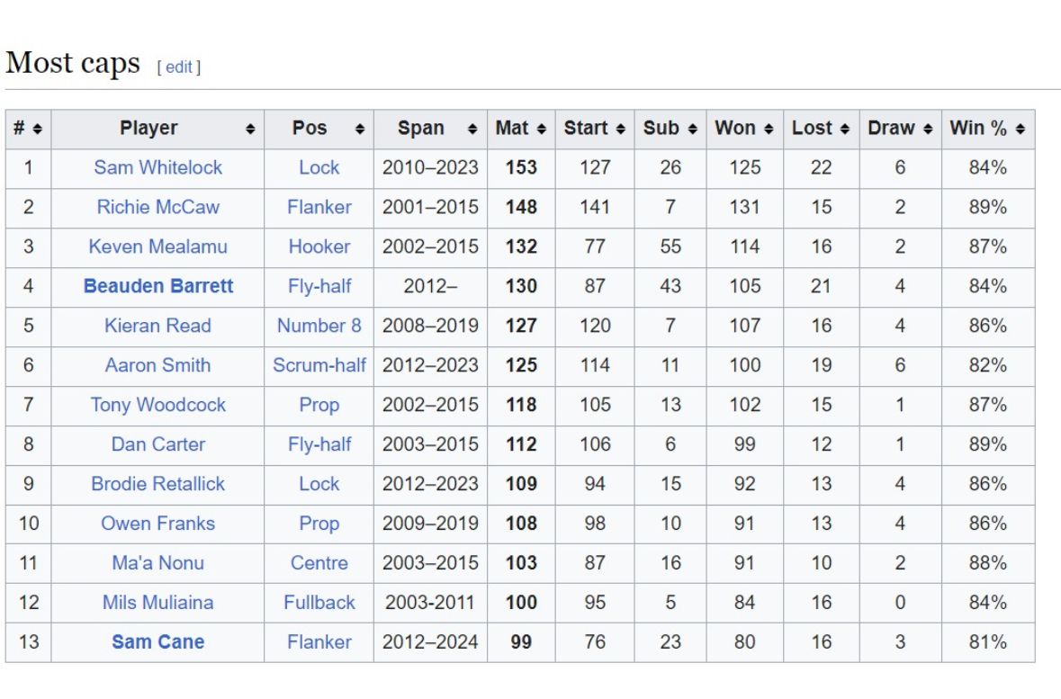Viewport: 1061px width, 699px height.
Task: Sort rank using # column arrows
Action: (x=37, y=130)
